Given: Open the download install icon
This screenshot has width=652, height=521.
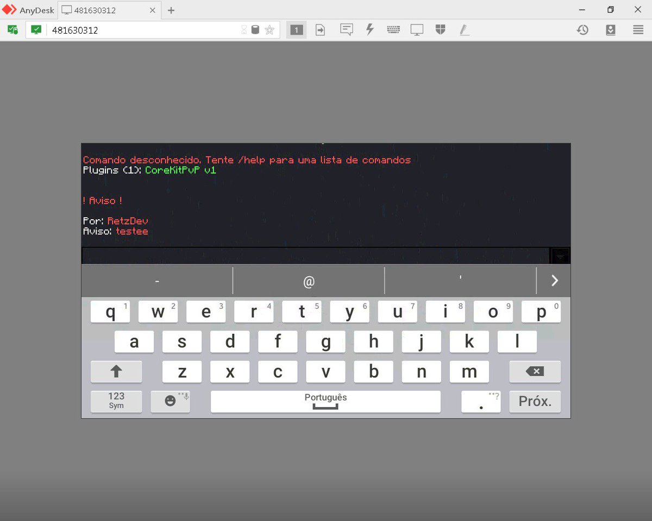Looking at the screenshot, I should point(611,30).
